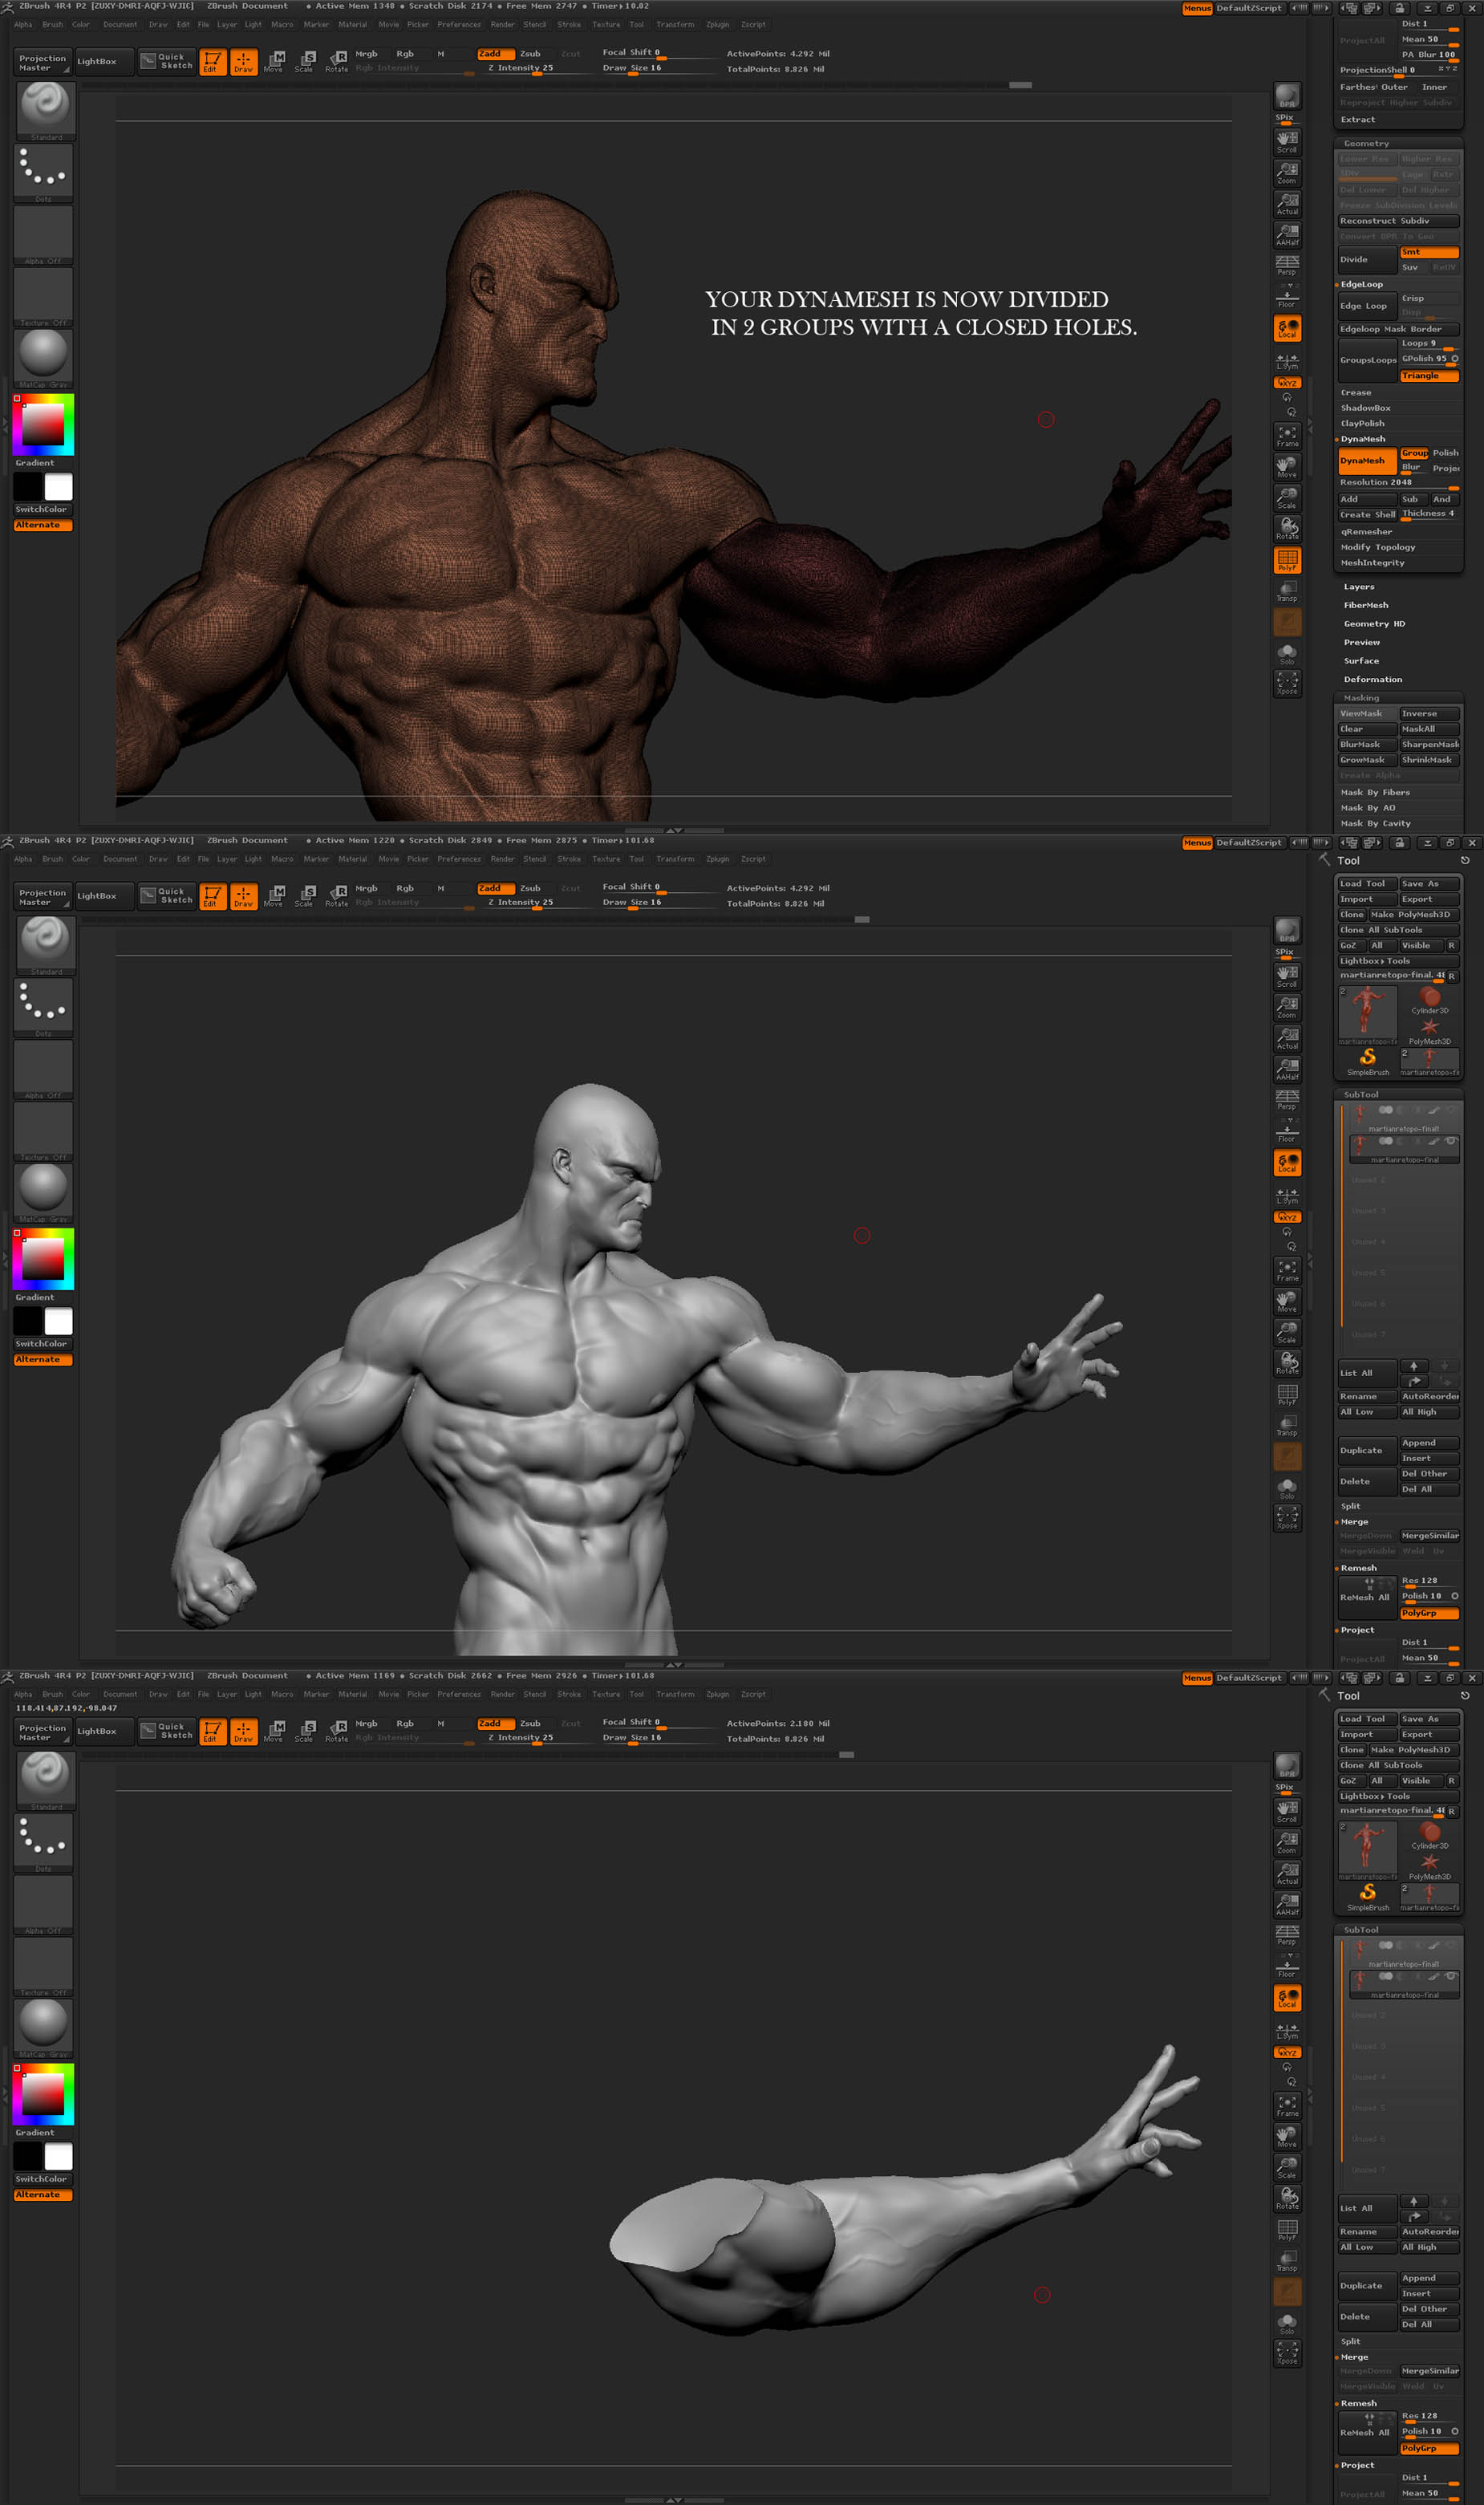Open Brush menu in top window

(52, 24)
